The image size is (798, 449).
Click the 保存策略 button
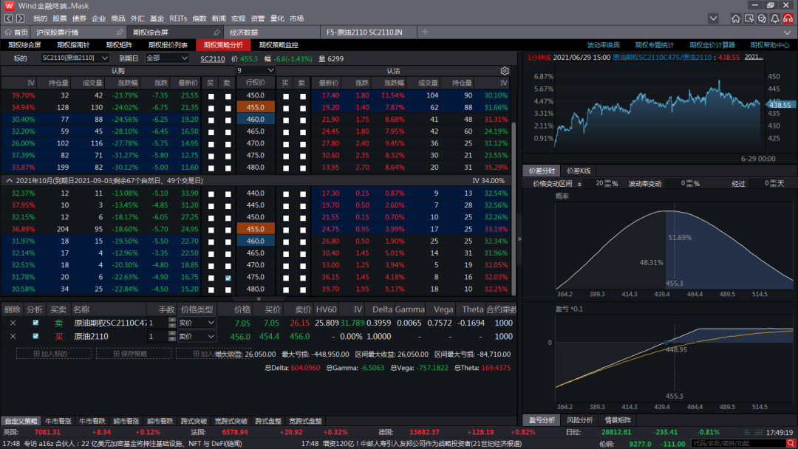134,354
